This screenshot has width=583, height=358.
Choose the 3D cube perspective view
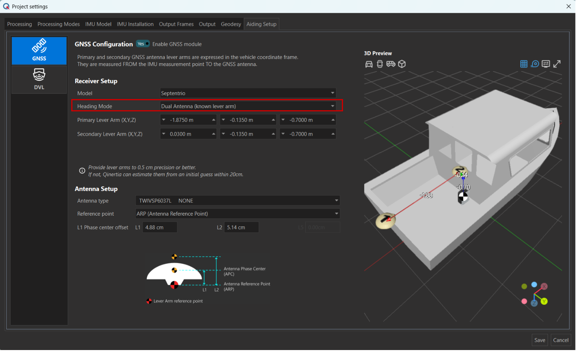402,64
